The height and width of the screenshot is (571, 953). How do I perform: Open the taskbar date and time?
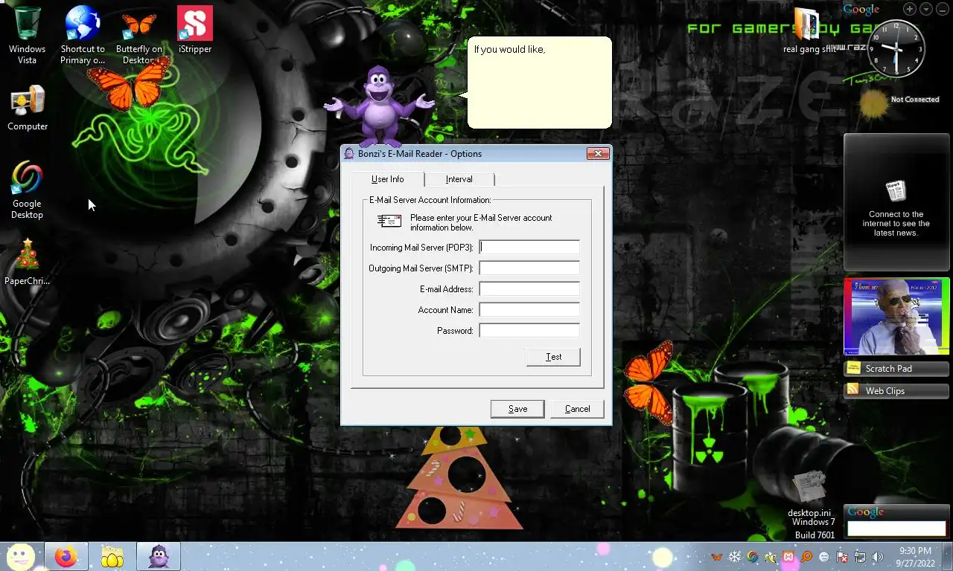pyautogui.click(x=915, y=557)
